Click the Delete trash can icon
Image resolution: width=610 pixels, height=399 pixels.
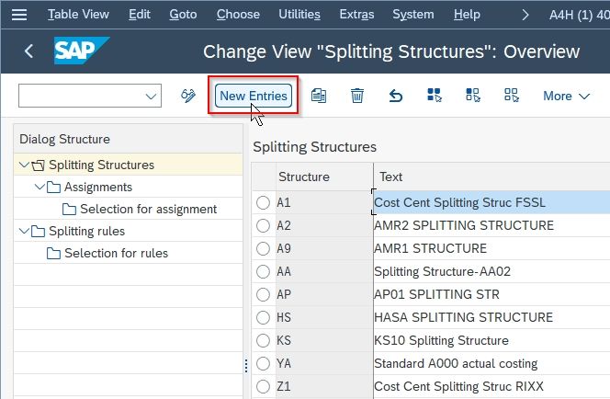click(x=357, y=96)
